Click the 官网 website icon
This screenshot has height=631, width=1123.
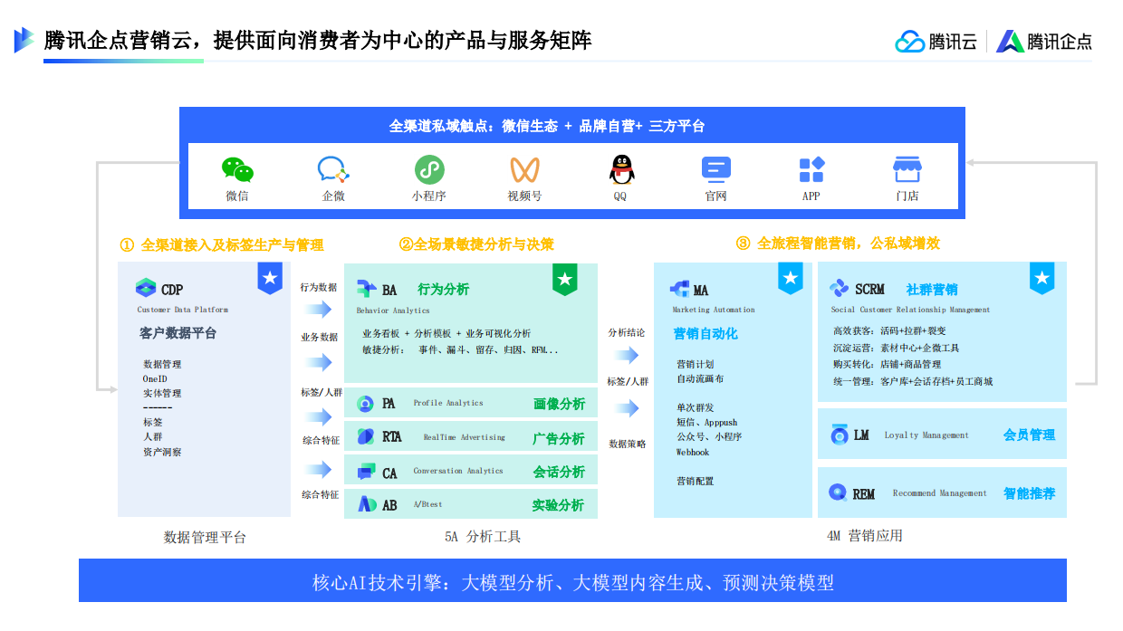[715, 169]
